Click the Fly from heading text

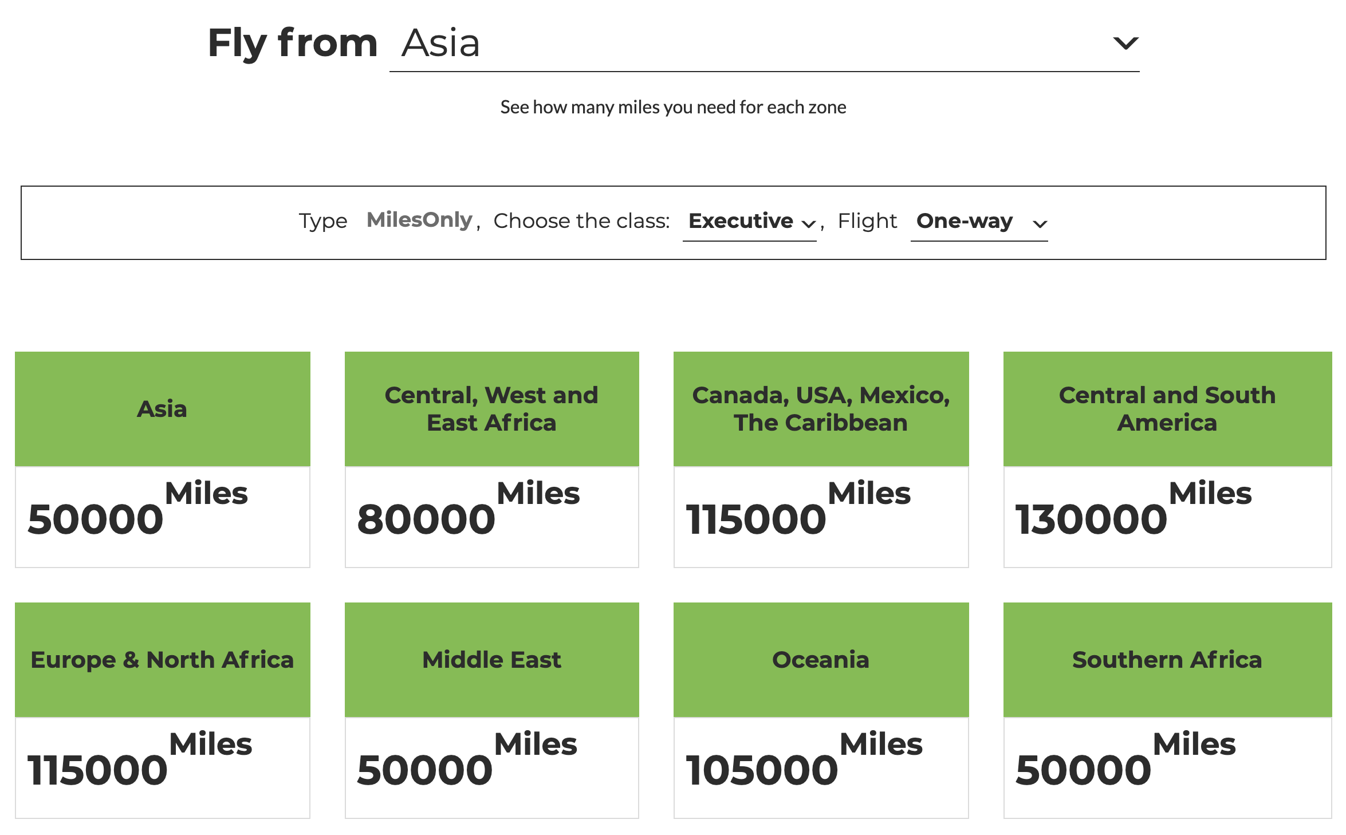[293, 44]
